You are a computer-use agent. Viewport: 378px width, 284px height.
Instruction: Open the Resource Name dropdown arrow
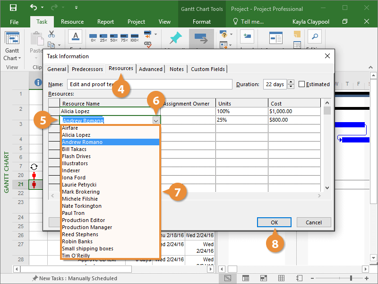pyautogui.click(x=156, y=121)
